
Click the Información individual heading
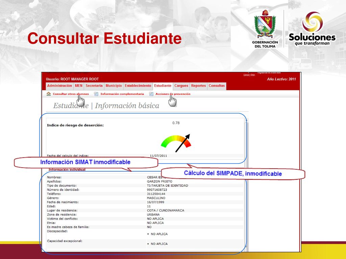pyautogui.click(x=67, y=170)
